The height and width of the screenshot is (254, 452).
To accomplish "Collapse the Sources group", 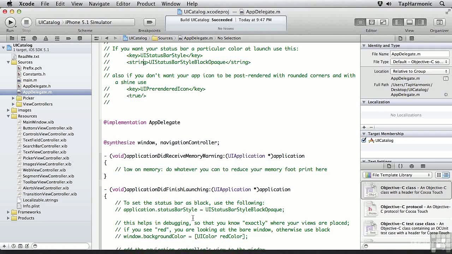I will click(x=8, y=62).
